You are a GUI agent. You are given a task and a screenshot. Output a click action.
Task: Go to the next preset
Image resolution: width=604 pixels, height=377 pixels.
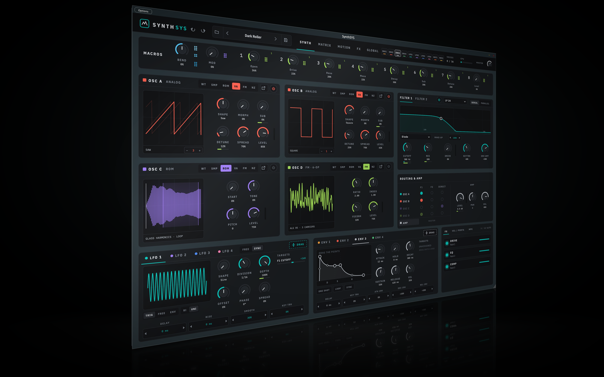pos(275,39)
